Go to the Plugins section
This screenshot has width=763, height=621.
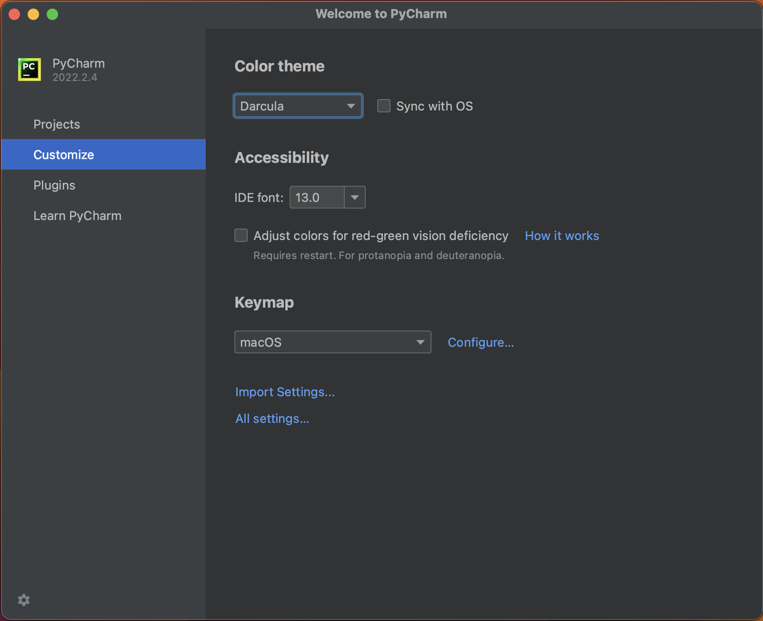[x=103, y=185]
